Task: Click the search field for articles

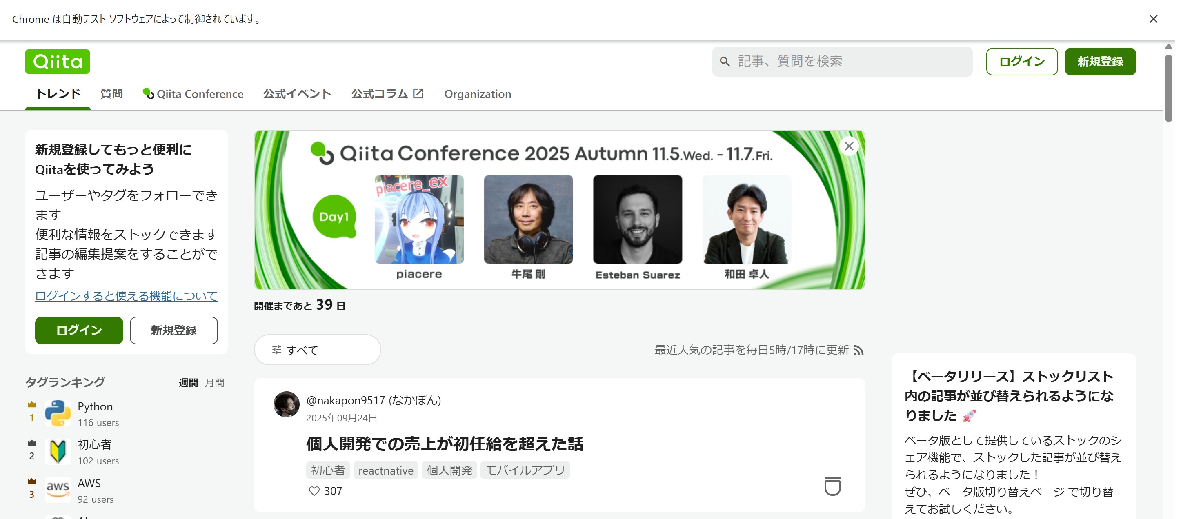Action: [x=842, y=62]
